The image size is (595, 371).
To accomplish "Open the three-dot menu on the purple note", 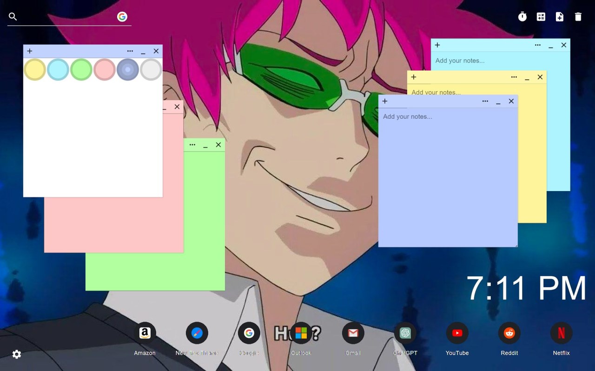I will point(485,101).
